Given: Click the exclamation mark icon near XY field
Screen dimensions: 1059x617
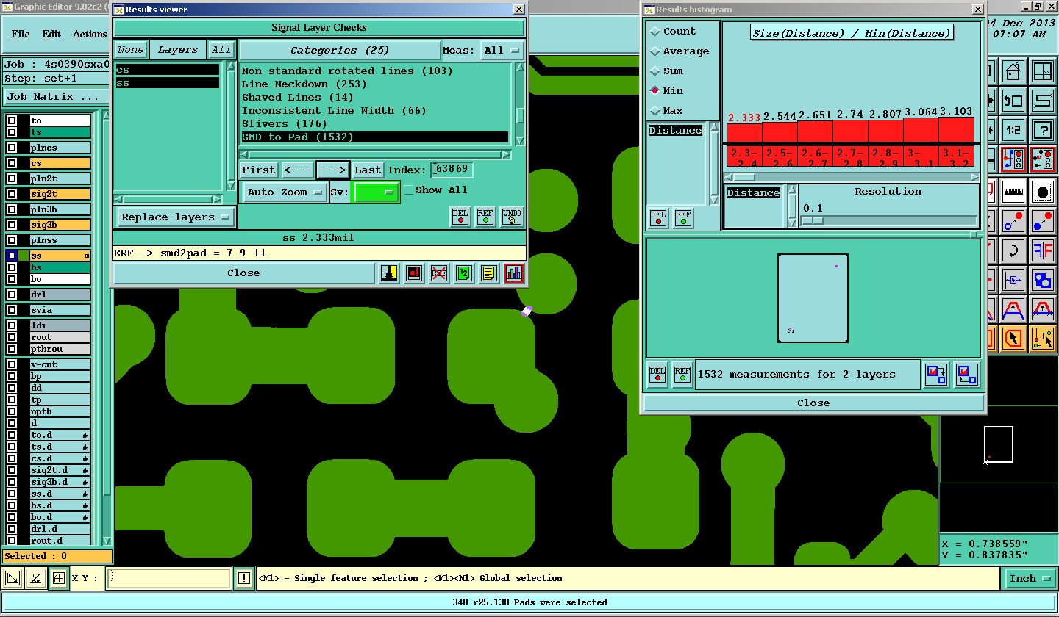Looking at the screenshot, I should coord(244,579).
